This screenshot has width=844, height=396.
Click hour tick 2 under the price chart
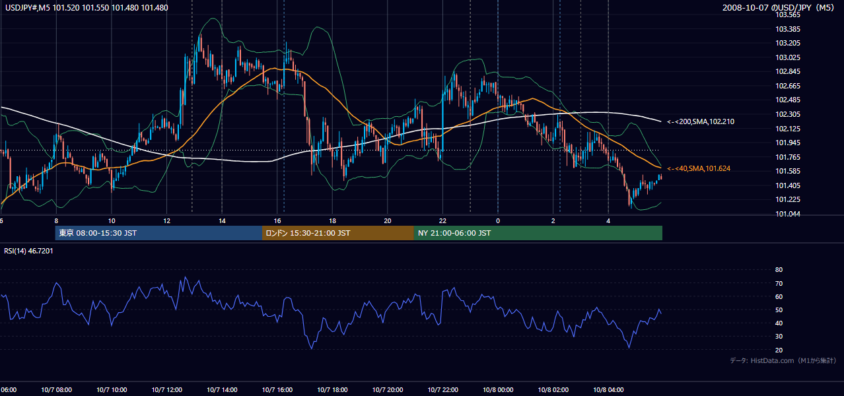(553, 220)
